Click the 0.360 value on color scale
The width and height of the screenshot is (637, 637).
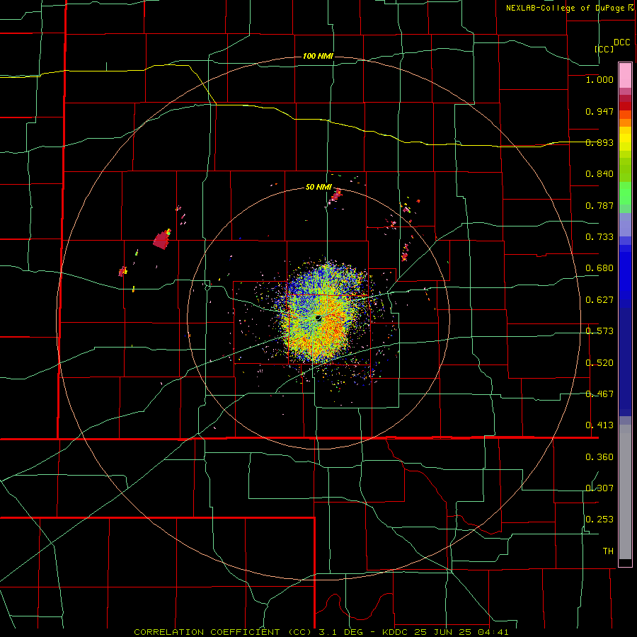[599, 457]
